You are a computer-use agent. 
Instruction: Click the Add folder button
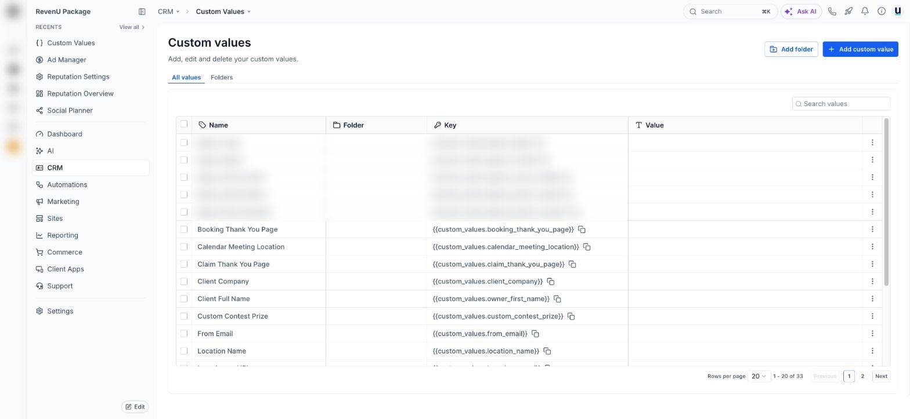[791, 49]
